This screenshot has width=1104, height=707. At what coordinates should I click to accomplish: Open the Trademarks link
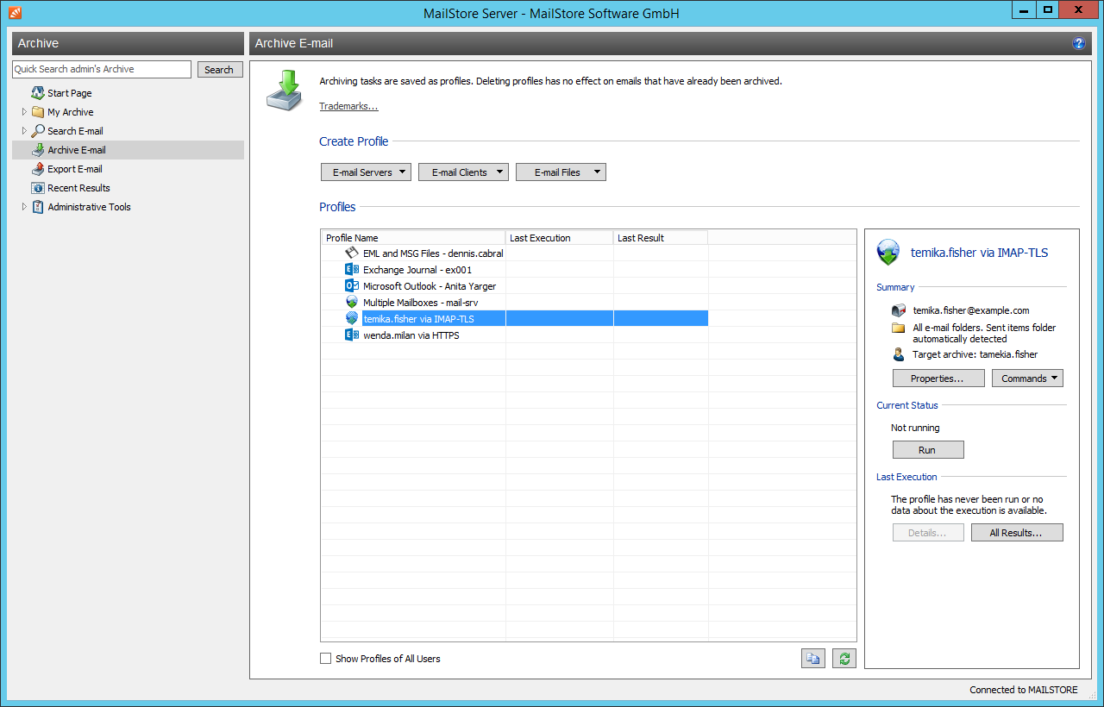pos(348,106)
